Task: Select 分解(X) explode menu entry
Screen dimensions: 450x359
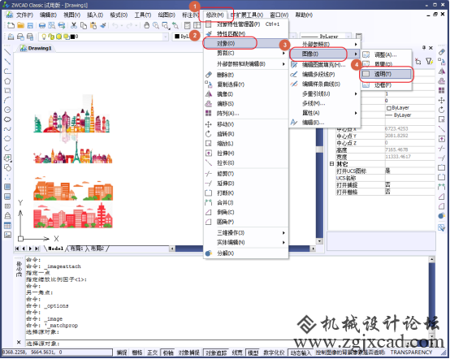Action: pos(244,253)
